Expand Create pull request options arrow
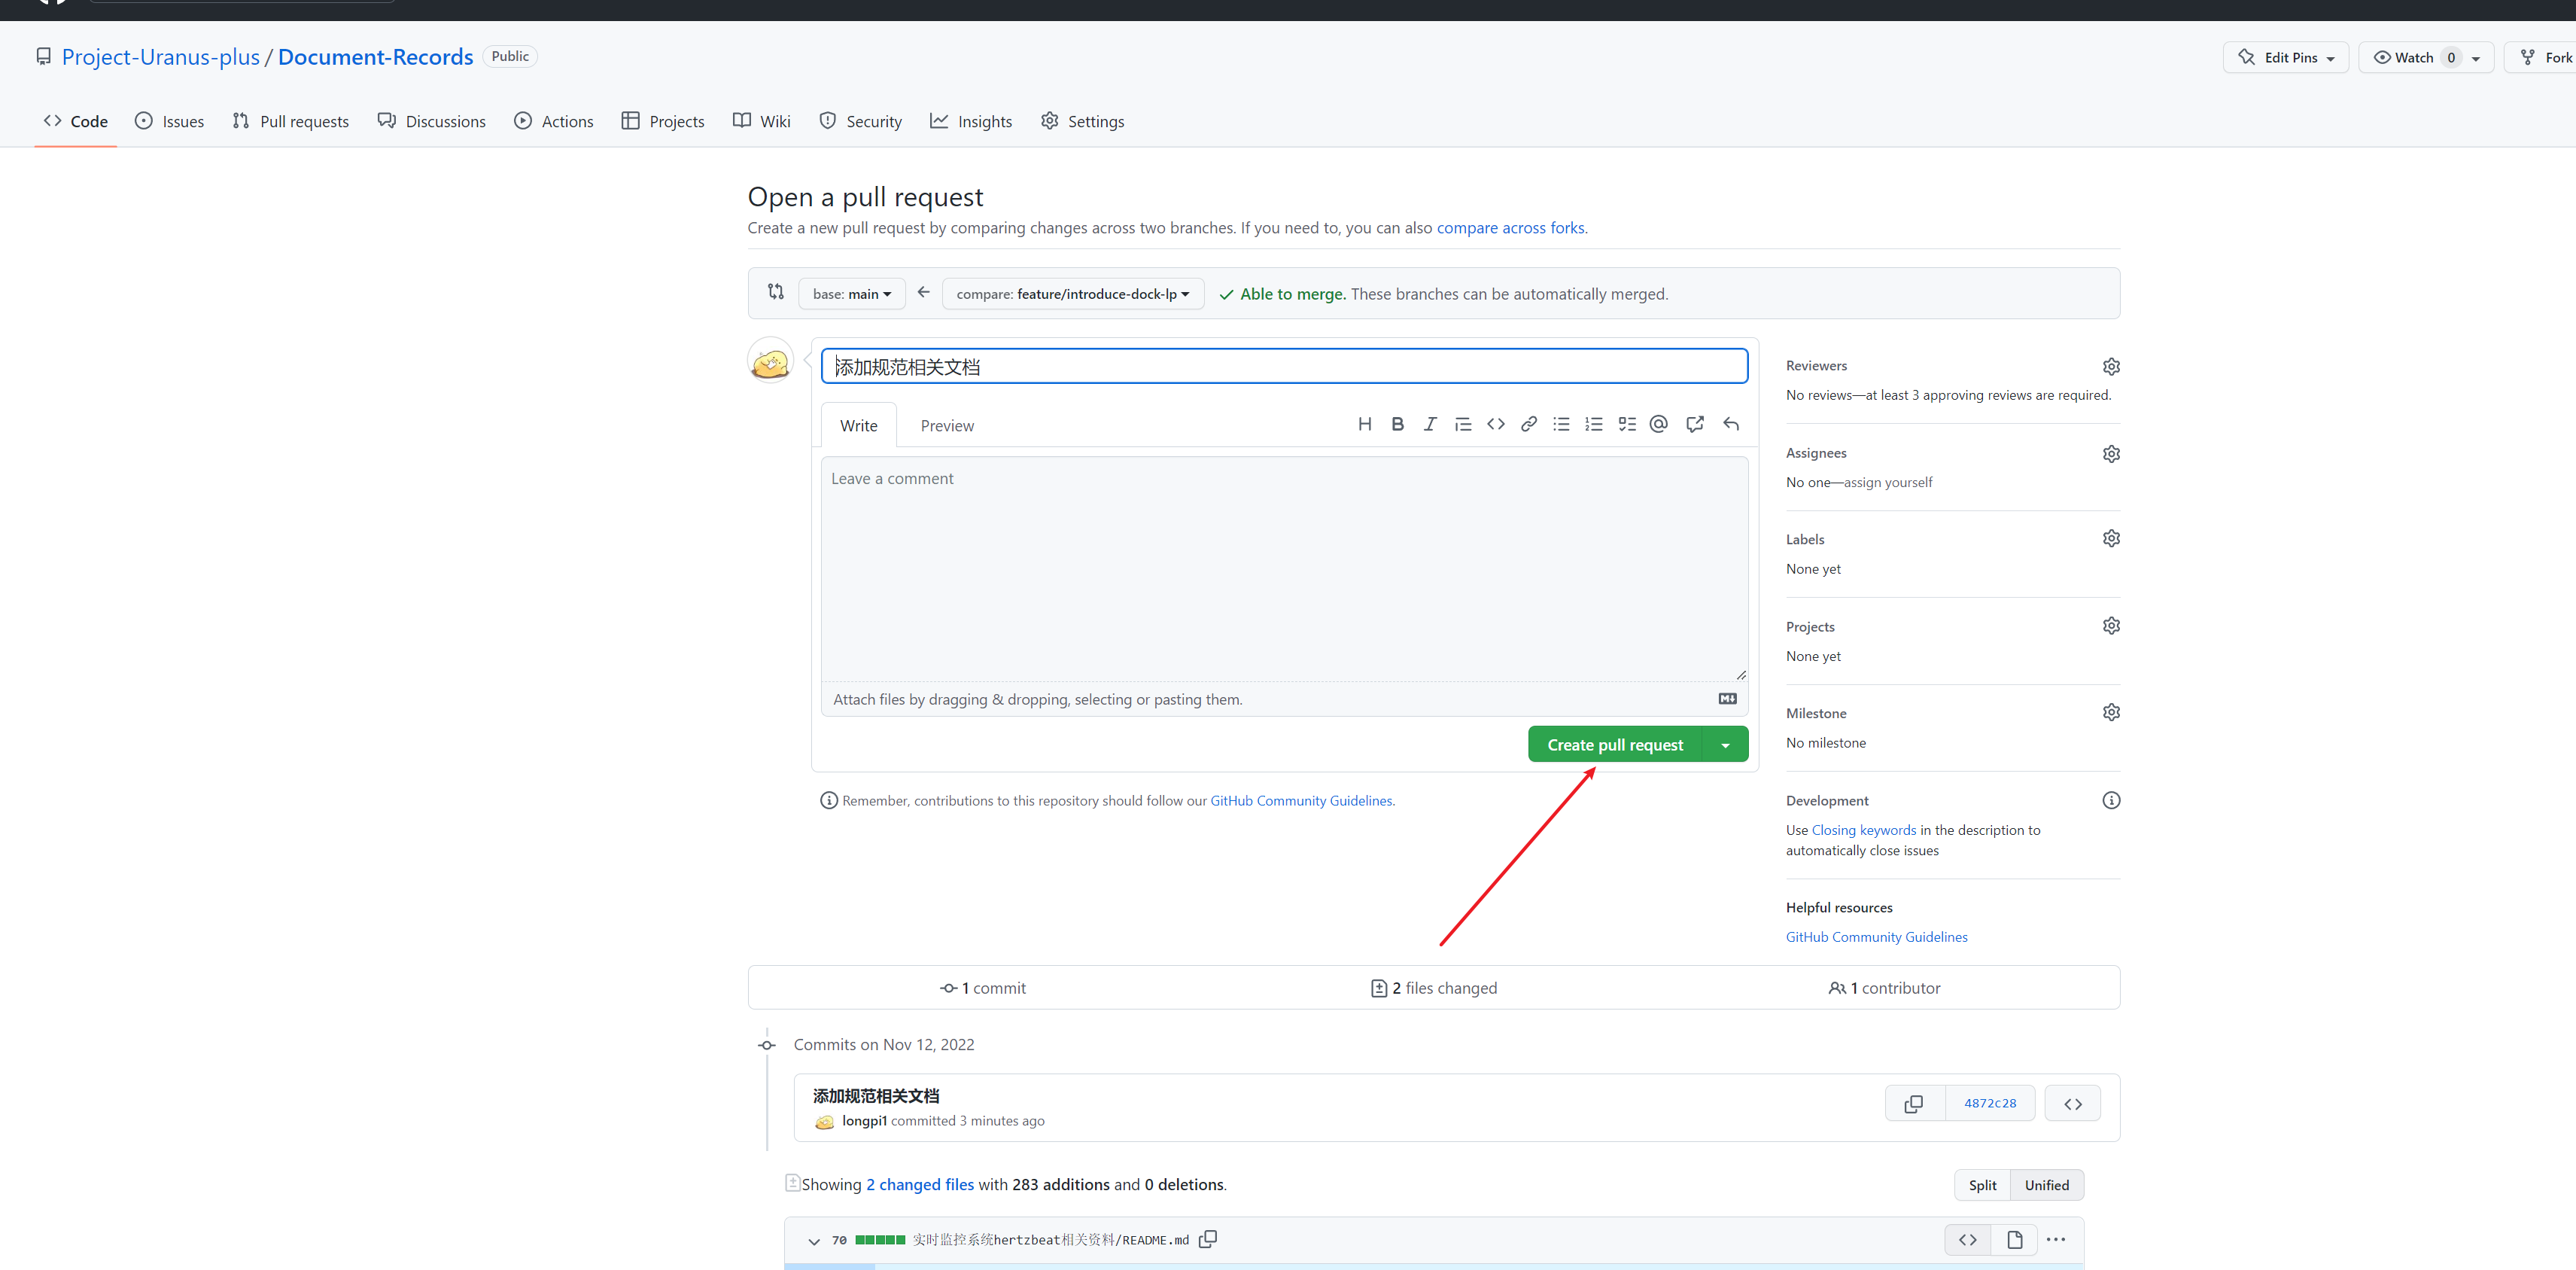Image resolution: width=2576 pixels, height=1270 pixels. click(1725, 745)
